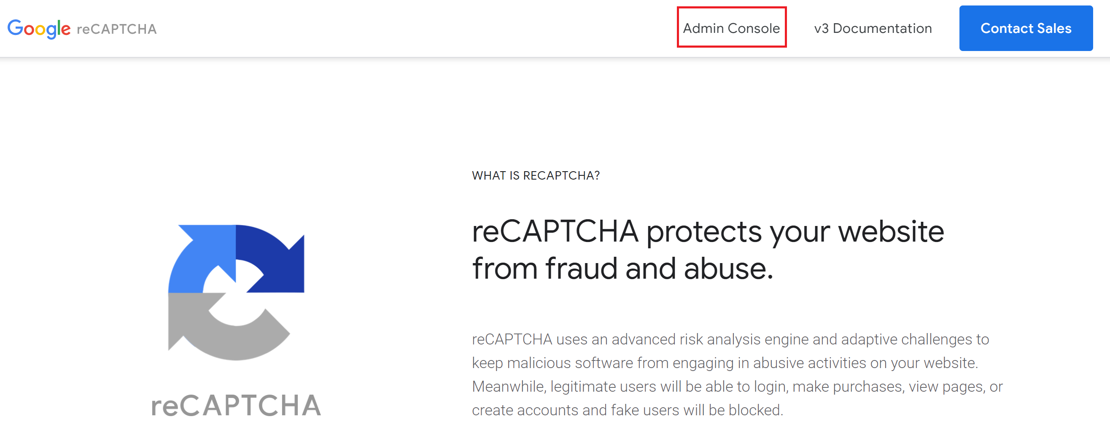Click the word Google in the header
Image resolution: width=1110 pixels, height=441 pixels.
pos(39,28)
